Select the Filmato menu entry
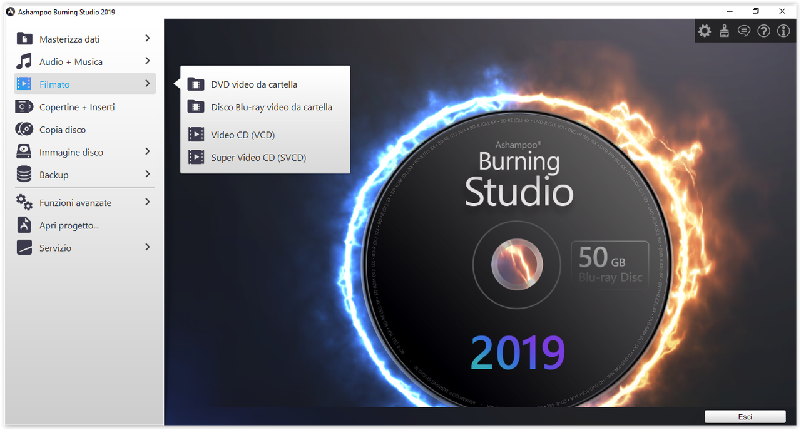Viewport: 801px width, 430px height. click(x=85, y=84)
